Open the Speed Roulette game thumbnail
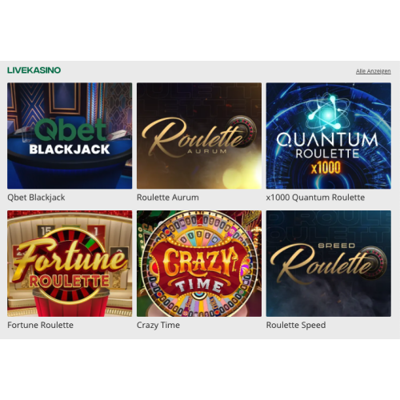400x400 pixels. point(329,263)
